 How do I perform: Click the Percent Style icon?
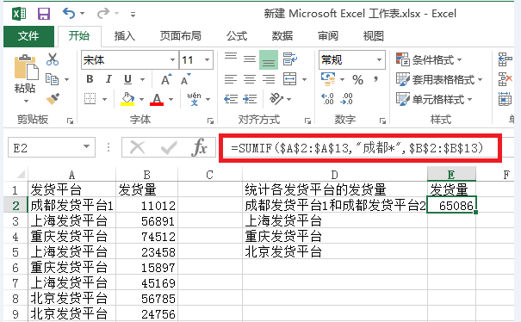point(358,80)
